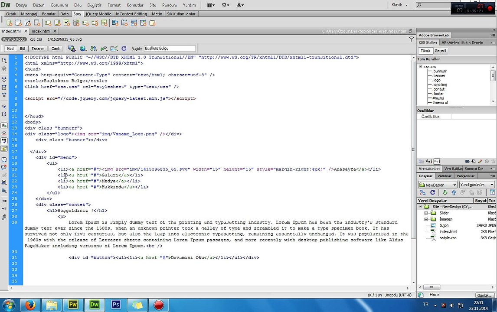This screenshot has width=497, height=312.
Task: Click the Özellik Ekle link
Action: pos(431,117)
